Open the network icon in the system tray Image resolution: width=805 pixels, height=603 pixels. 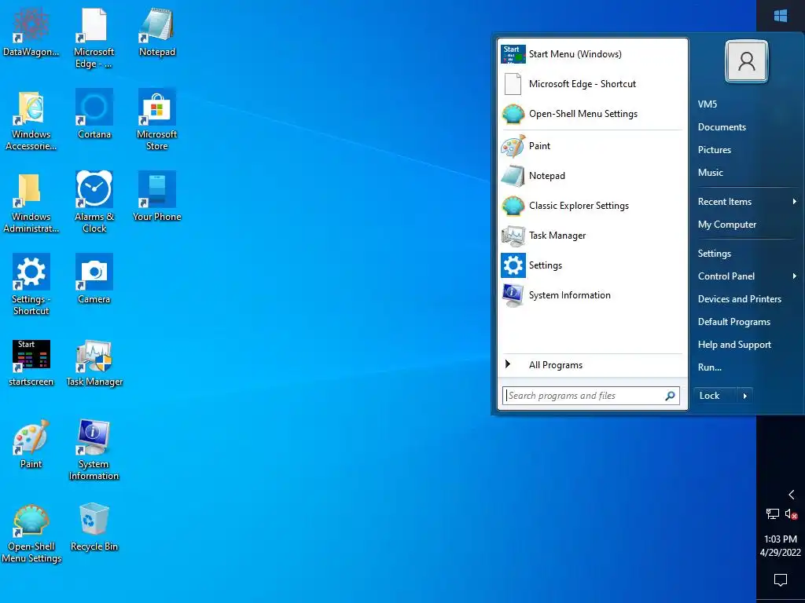[x=772, y=513]
